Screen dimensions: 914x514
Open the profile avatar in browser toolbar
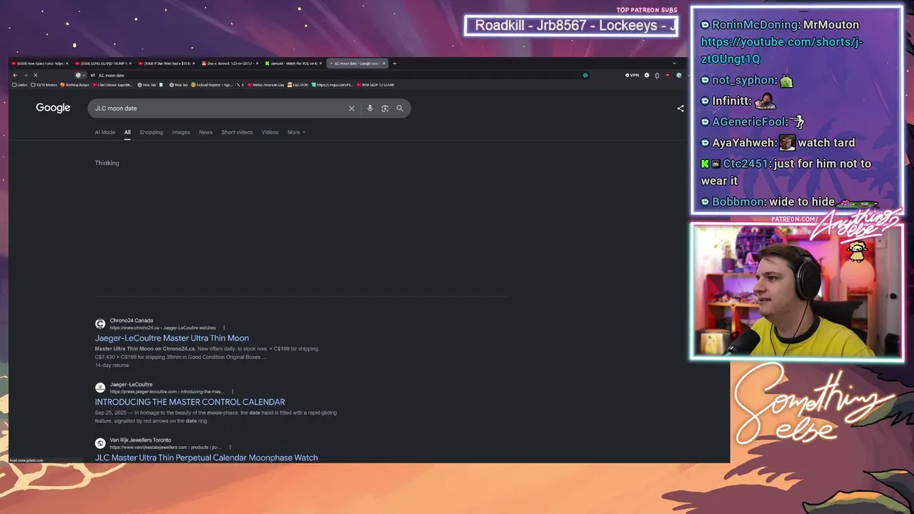point(678,75)
